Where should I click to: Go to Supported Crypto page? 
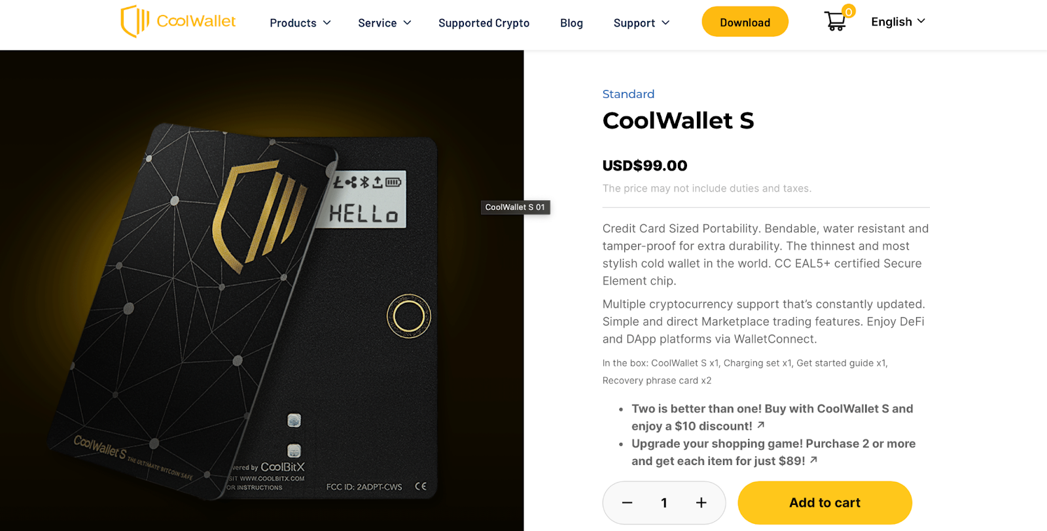click(484, 23)
